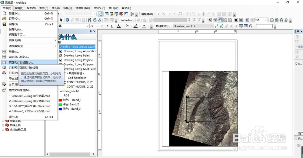Click layout Fixed Zoom Out icon
Viewport: 303px width, 158px height.
click(x=241, y=20)
